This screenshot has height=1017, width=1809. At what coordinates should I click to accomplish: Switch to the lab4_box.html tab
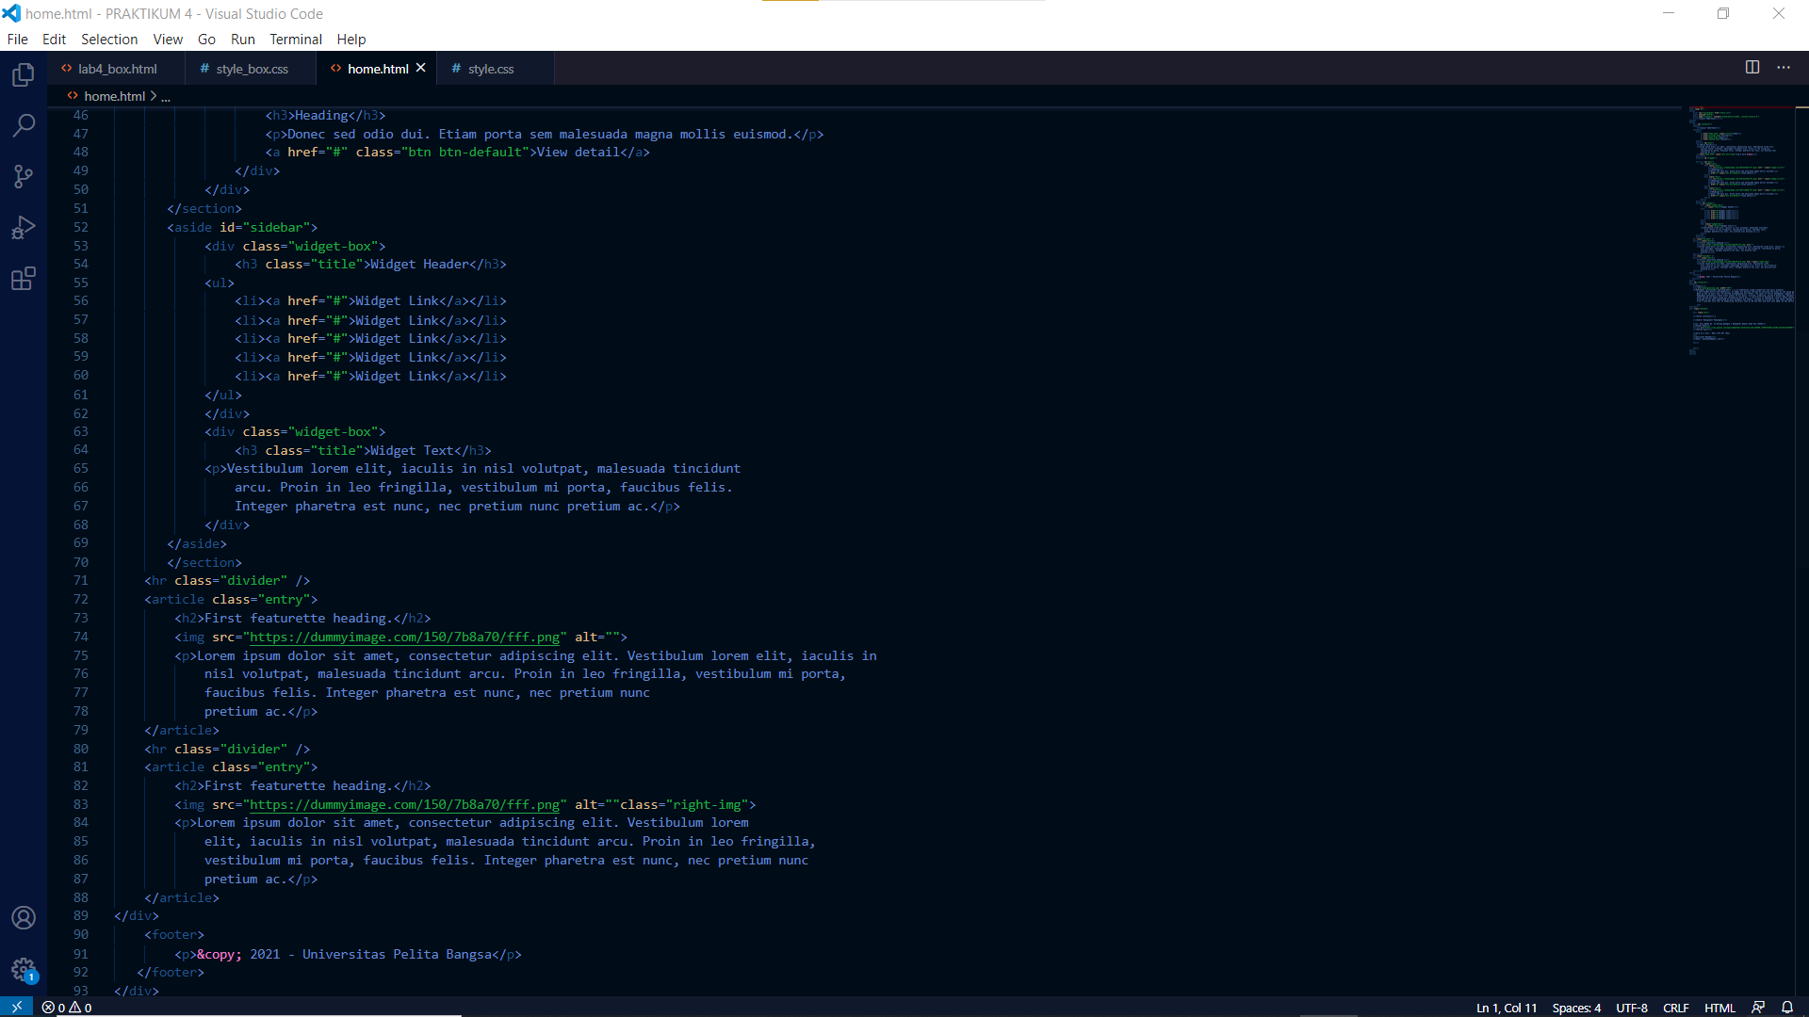point(115,69)
